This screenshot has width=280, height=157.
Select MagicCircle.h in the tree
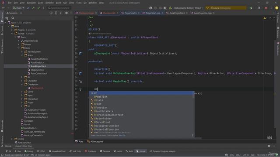tap(37, 70)
